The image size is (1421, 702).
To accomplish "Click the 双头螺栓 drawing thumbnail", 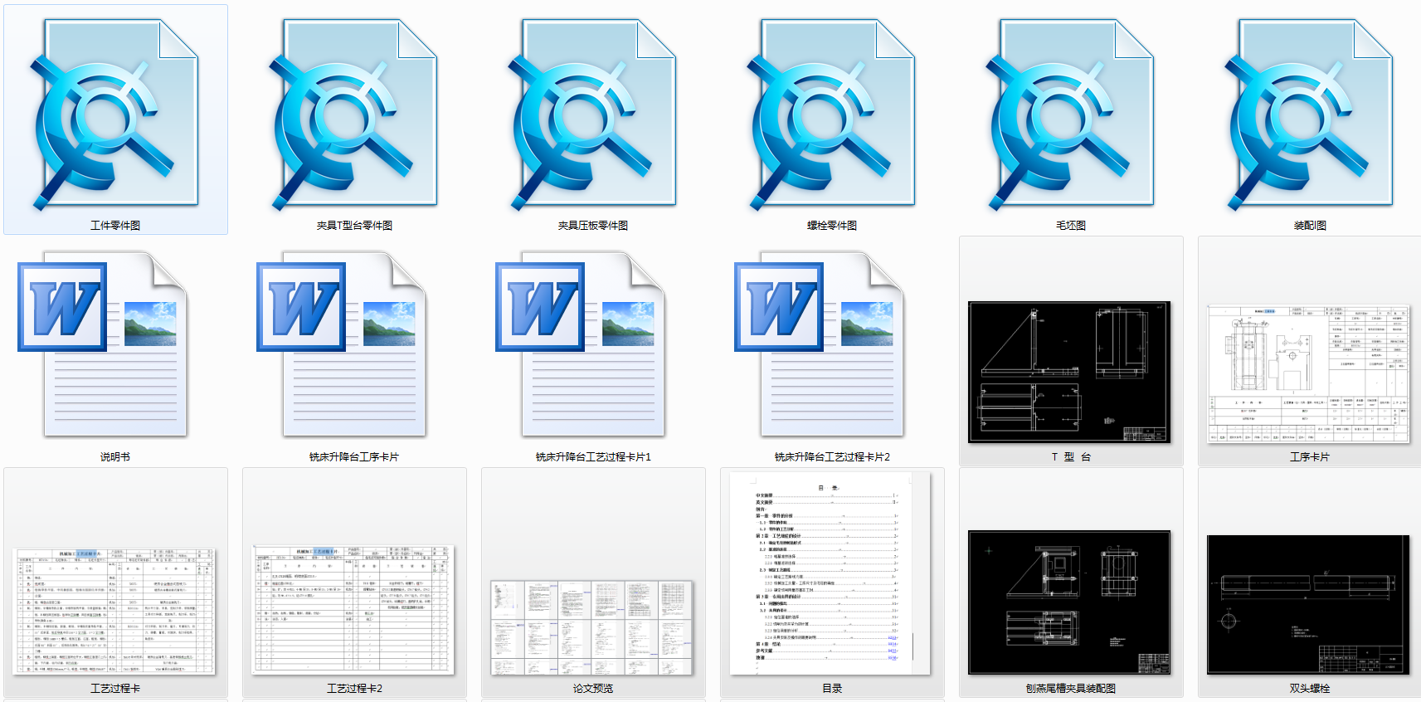I will coord(1308,605).
